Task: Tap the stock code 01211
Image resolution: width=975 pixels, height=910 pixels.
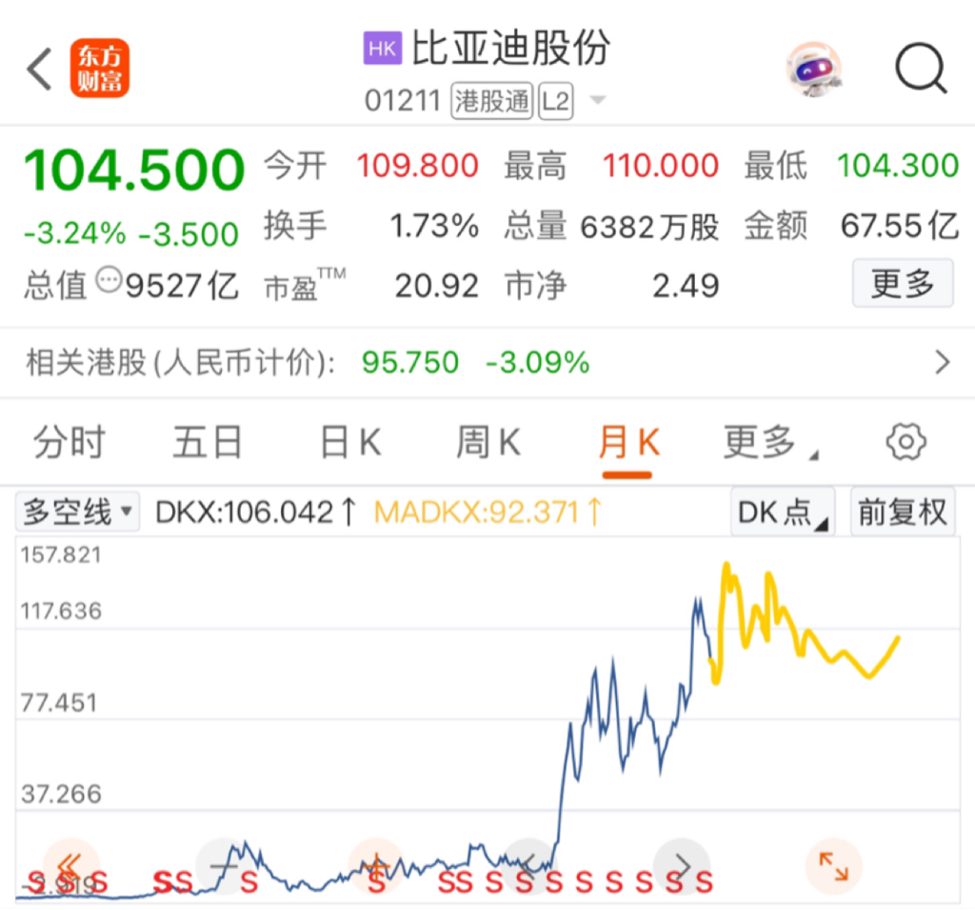Action: [x=403, y=101]
